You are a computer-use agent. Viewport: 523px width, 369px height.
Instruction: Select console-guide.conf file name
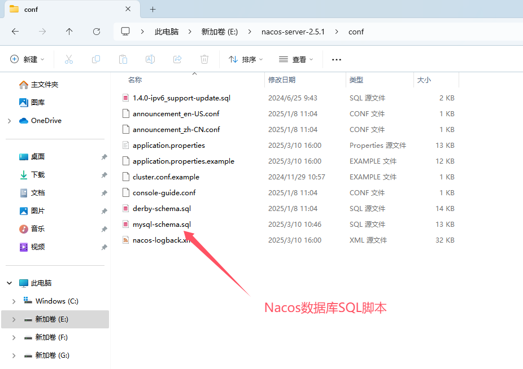(x=164, y=192)
